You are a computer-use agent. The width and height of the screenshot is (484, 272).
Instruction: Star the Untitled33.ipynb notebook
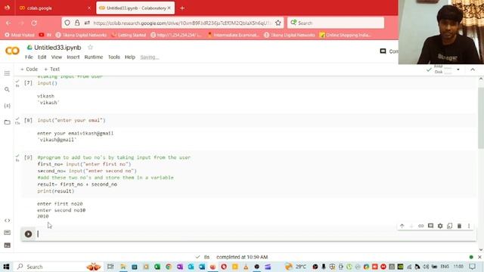(90, 47)
